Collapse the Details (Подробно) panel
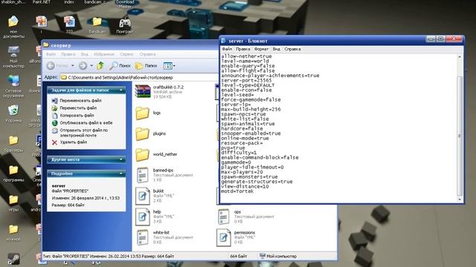Image resolution: width=476 pixels, height=267 pixels. 120,174
